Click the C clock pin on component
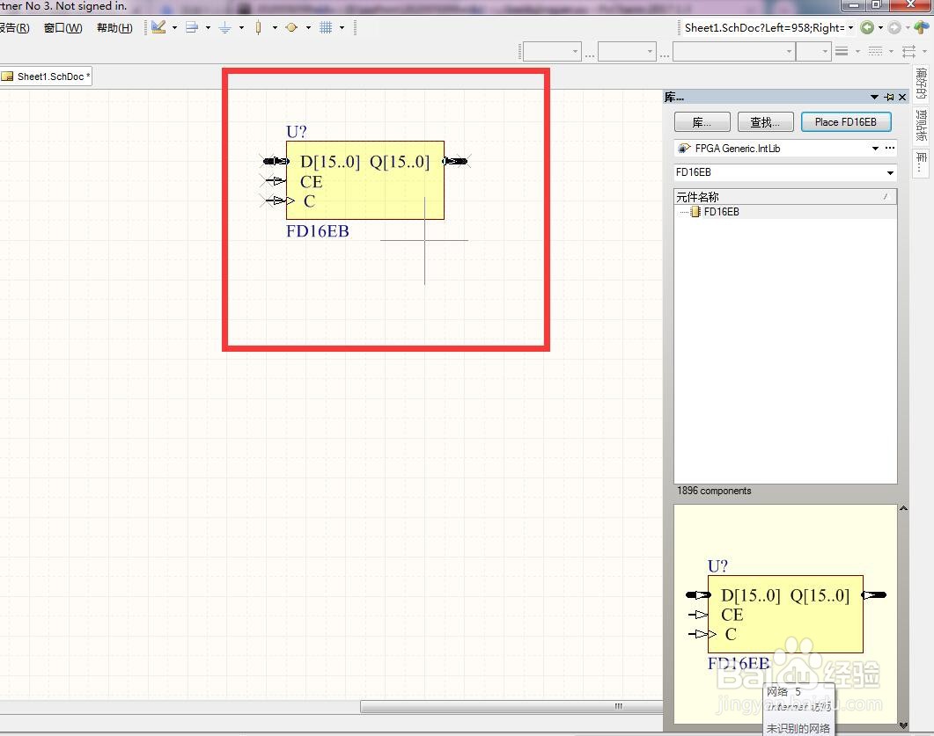Screen dimensions: 934x736 coord(279,200)
